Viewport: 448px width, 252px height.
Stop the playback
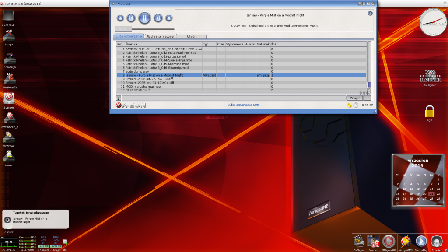tap(169, 18)
